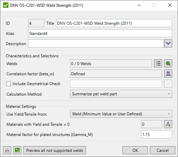The width and height of the screenshot is (178, 157).
Task: Click Preview all not supported welds button
Action: tap(54, 150)
